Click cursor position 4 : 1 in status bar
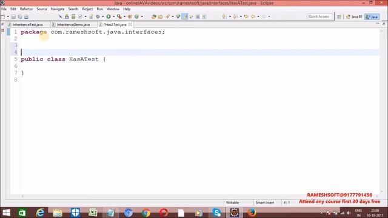Viewport: 388px width, 218px height. pos(287,202)
